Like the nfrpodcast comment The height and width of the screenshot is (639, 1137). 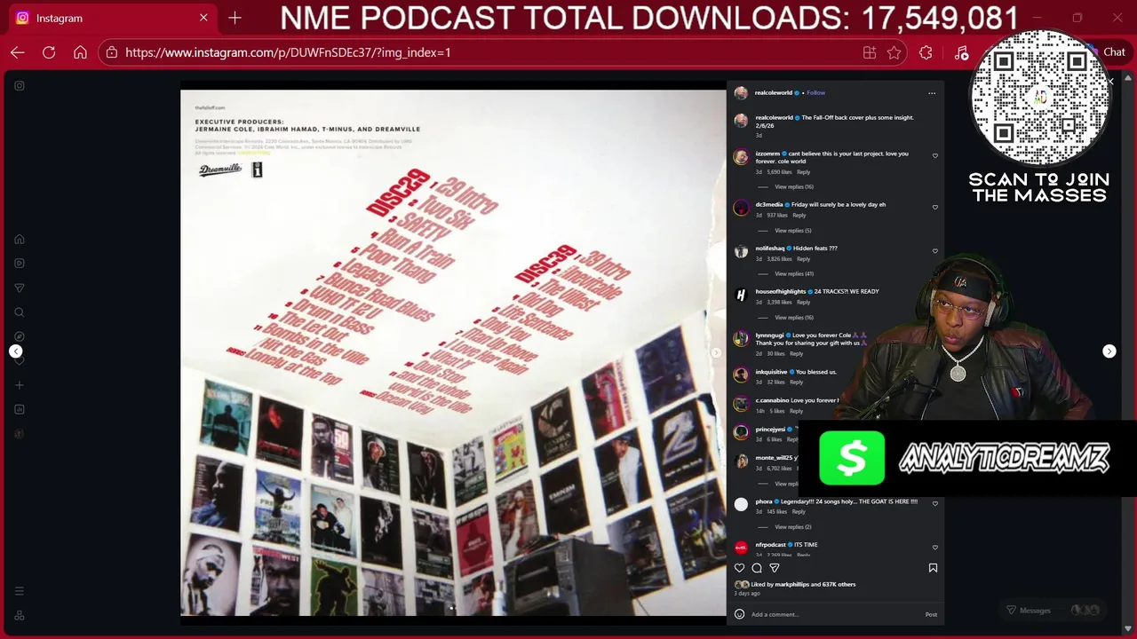pos(934,548)
